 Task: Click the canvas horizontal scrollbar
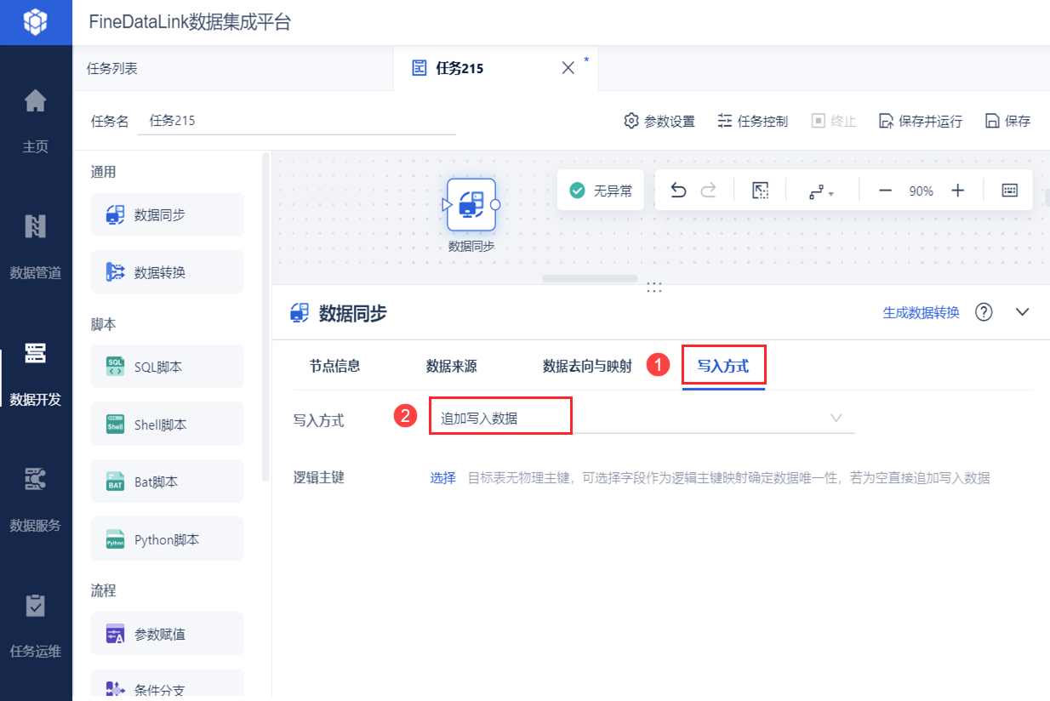pyautogui.click(x=590, y=278)
